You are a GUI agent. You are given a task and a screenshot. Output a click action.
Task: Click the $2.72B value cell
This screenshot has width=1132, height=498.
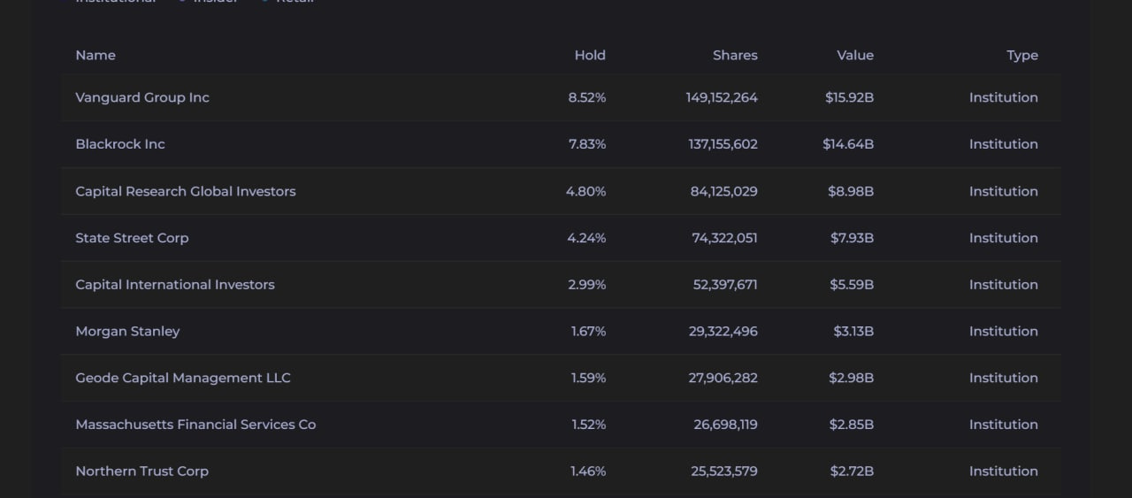pyautogui.click(x=852, y=471)
